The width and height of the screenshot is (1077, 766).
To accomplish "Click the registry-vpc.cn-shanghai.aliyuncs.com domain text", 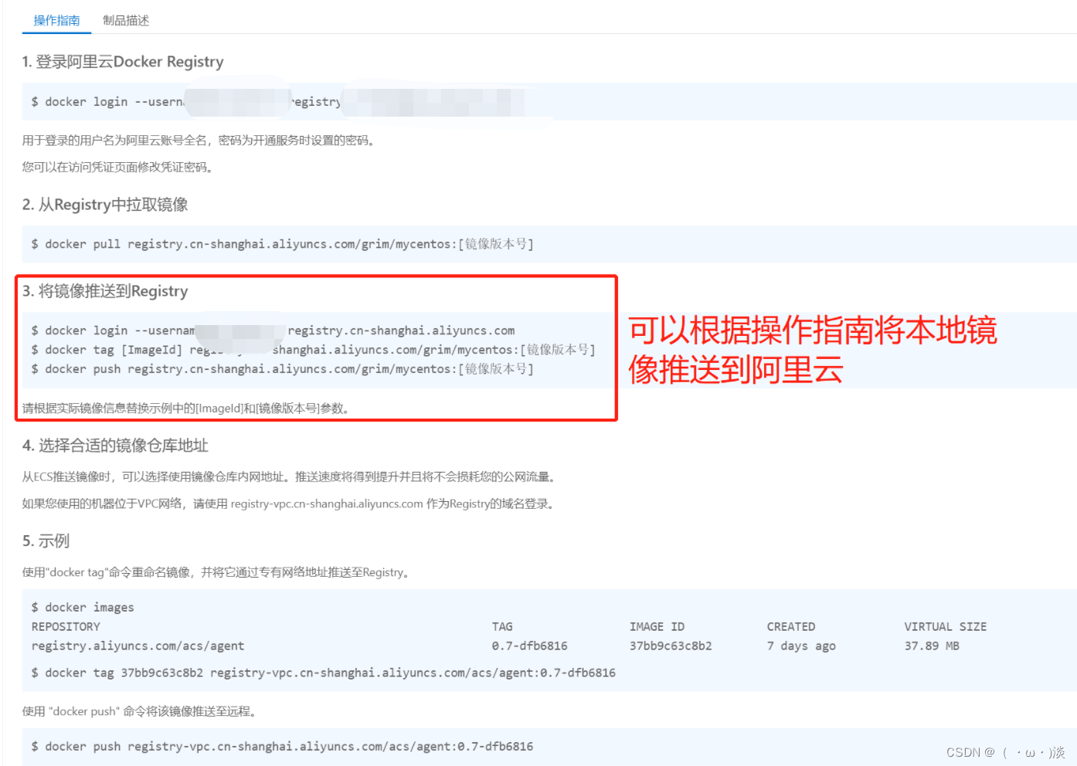I will (x=327, y=504).
